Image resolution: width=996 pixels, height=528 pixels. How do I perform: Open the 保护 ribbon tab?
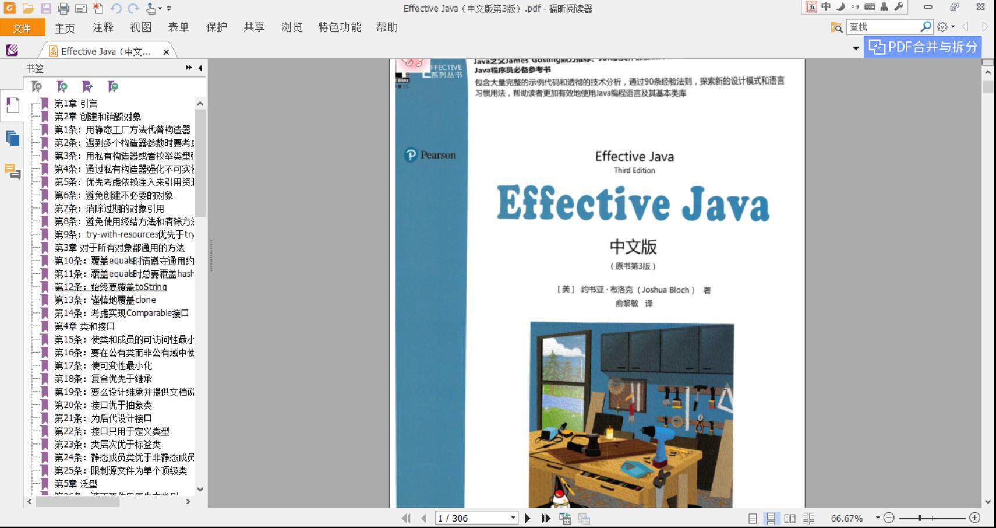(x=217, y=27)
